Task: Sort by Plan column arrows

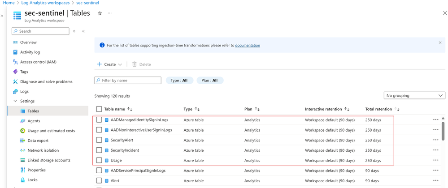Action: (x=257, y=109)
